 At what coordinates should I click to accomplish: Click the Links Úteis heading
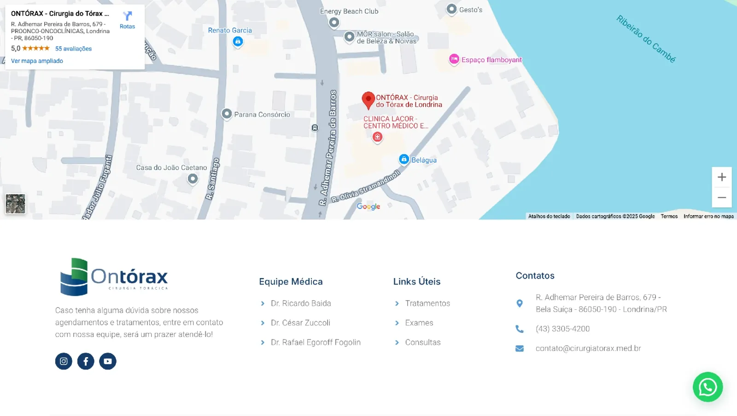417,282
